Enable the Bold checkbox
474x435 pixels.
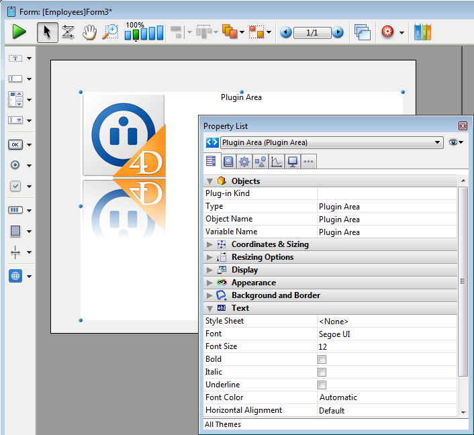coord(322,359)
